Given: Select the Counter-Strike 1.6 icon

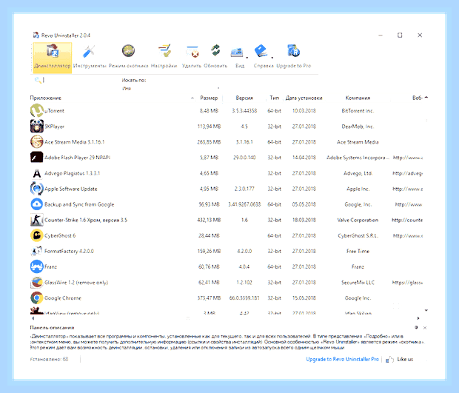Looking at the screenshot, I should tap(36, 220).
